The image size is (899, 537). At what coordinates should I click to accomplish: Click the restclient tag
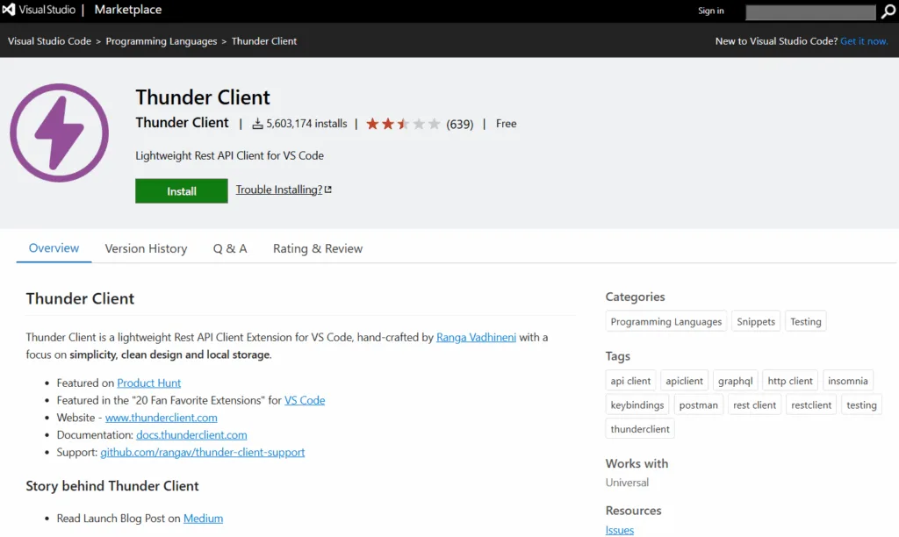pyautogui.click(x=810, y=405)
